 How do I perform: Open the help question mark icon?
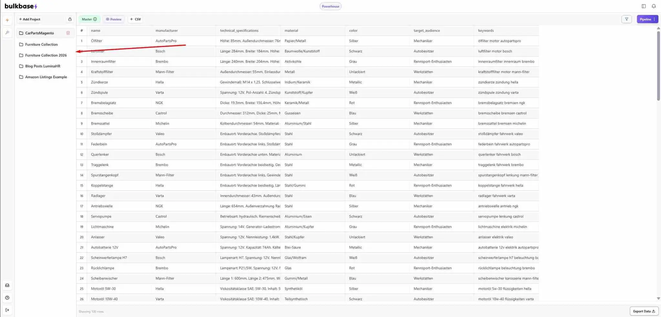pos(7,298)
